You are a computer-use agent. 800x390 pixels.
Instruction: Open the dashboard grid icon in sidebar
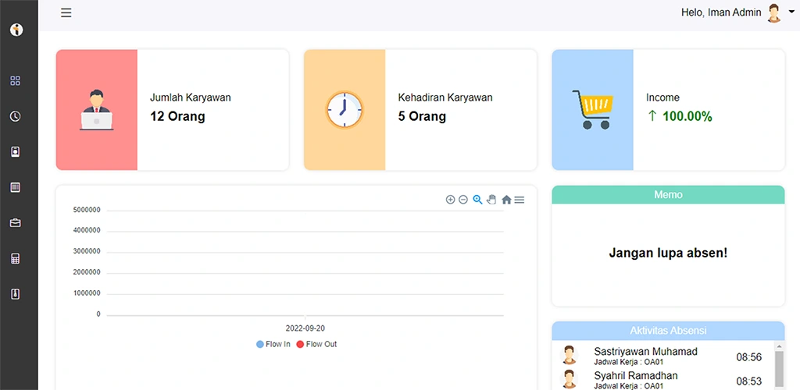pos(16,80)
